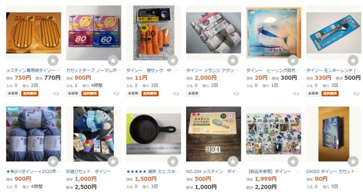363x192 pixels.
Task: Hide the cassette tape listing via eye icon
Action: coord(116,94)
